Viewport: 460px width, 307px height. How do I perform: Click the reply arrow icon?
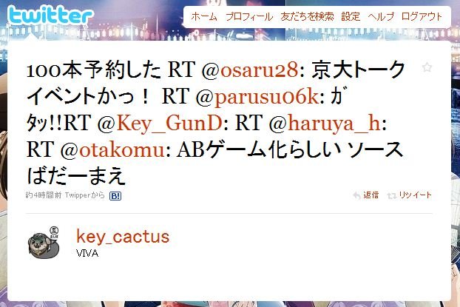pos(356,195)
